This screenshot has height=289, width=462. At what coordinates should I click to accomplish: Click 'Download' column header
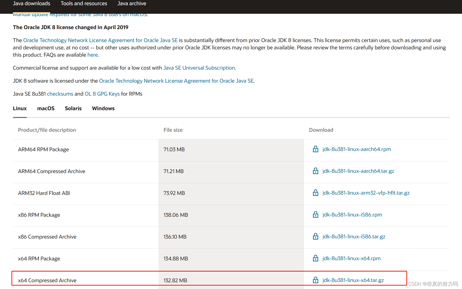pyautogui.click(x=321, y=130)
